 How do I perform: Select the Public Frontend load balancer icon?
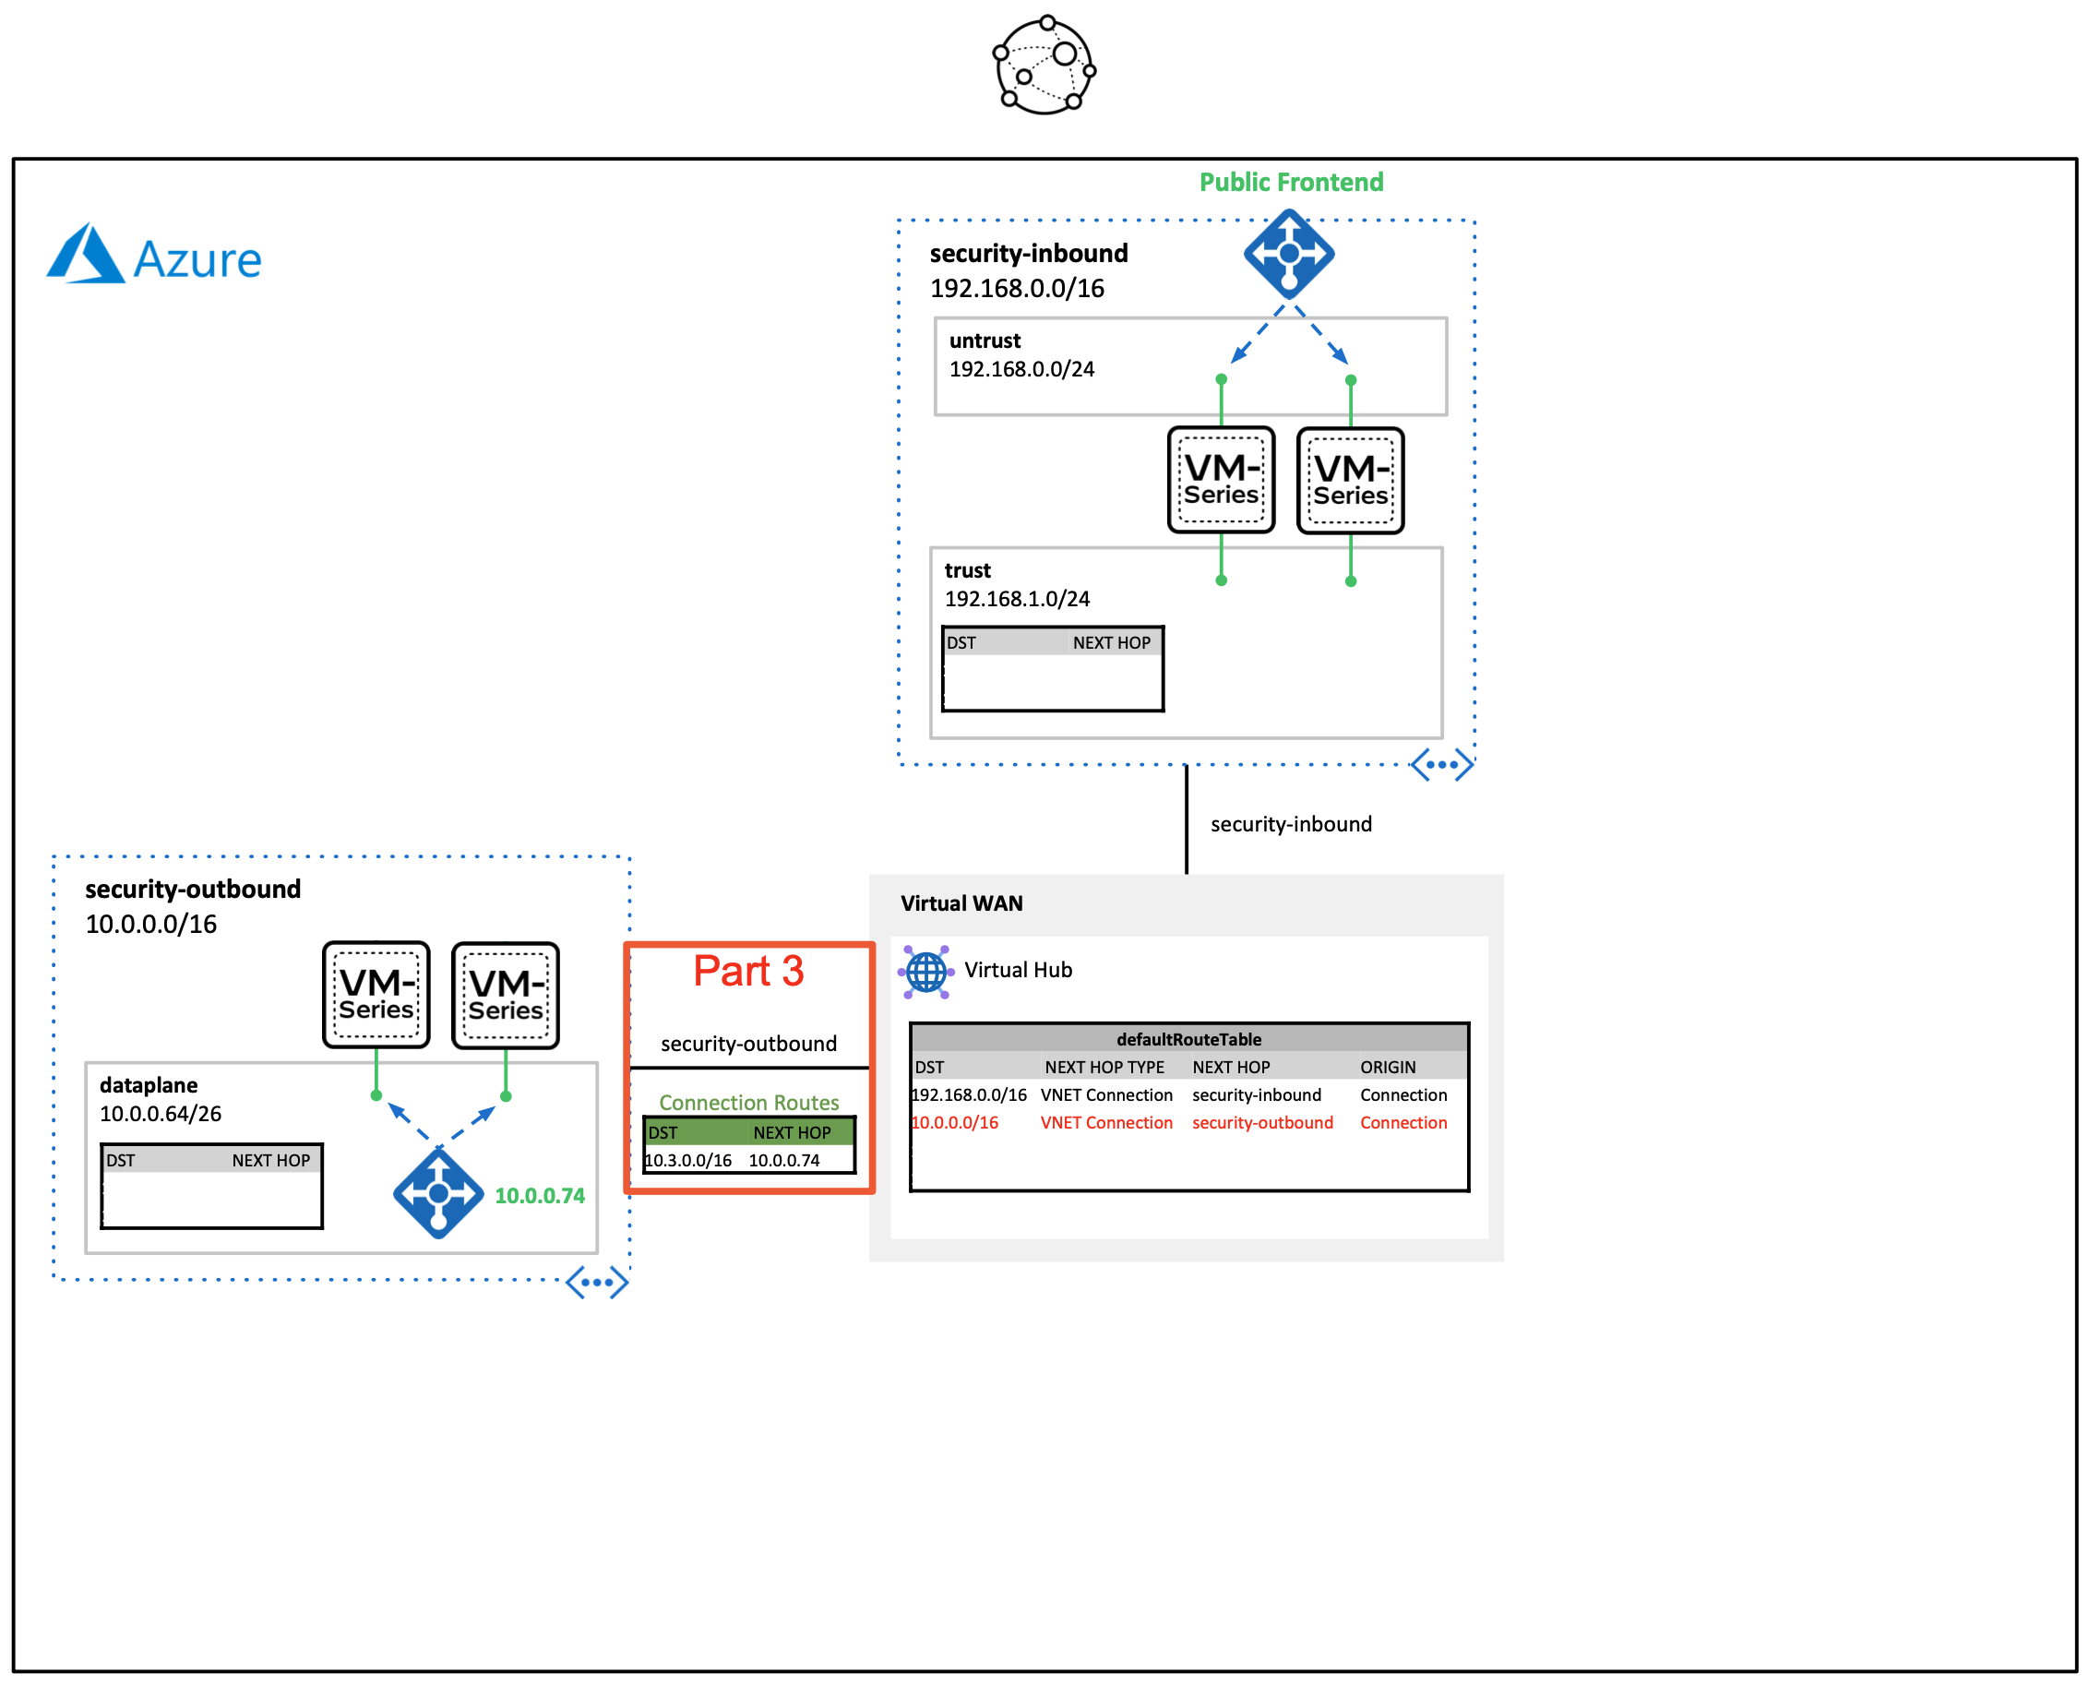click(1288, 255)
